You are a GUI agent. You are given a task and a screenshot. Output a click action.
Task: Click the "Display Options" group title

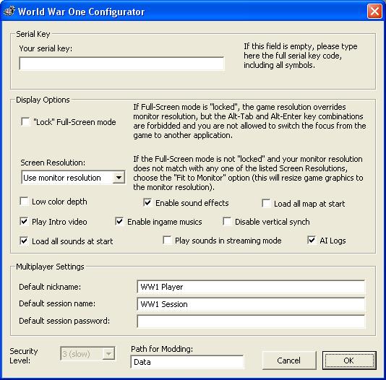pyautogui.click(x=43, y=100)
